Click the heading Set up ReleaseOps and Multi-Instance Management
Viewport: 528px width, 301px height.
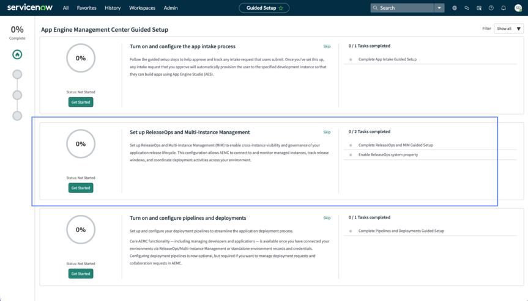(190, 132)
